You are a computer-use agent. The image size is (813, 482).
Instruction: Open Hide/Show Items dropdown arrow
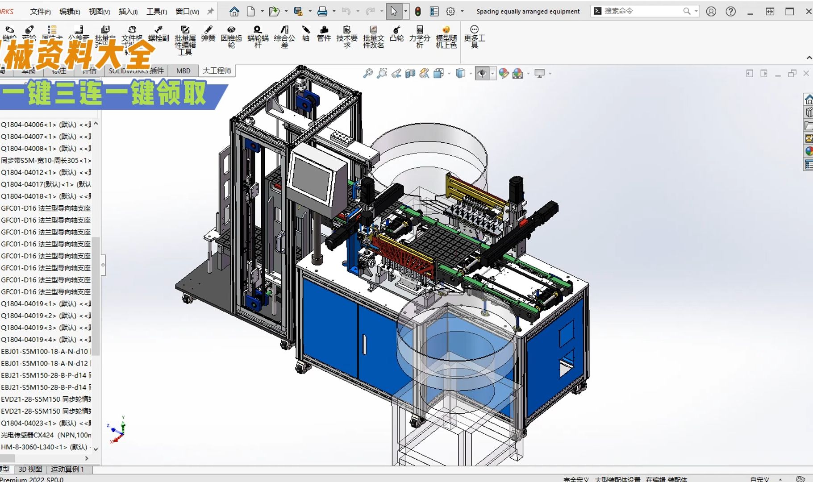pyautogui.click(x=493, y=74)
